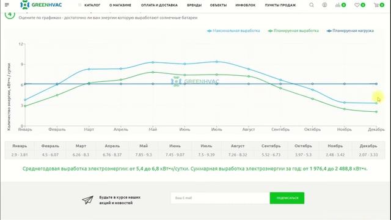Click July point on maximum output line
Viewport: 391px width, 220px height.
217,62
